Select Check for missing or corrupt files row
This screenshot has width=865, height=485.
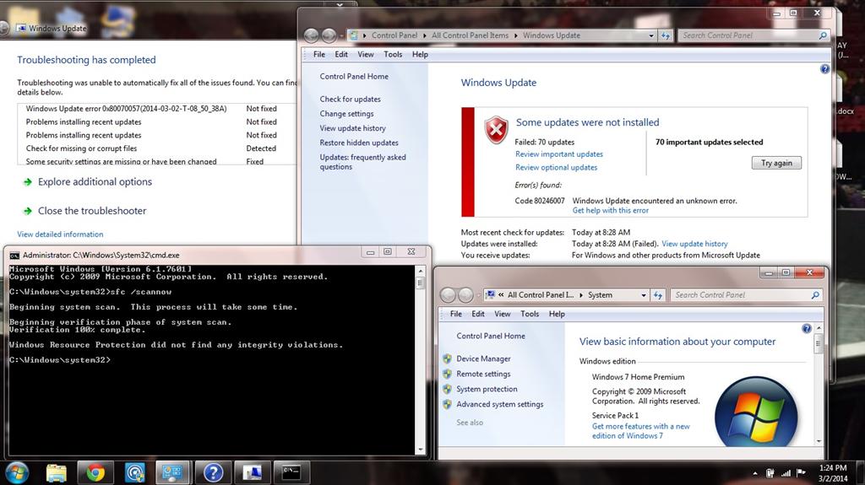coord(157,148)
